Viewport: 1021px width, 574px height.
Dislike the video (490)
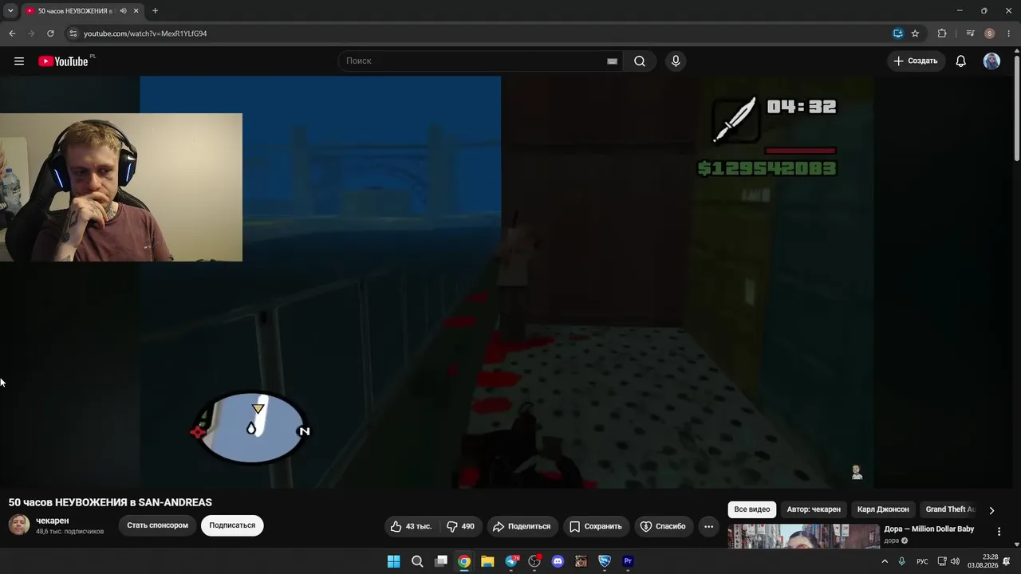tap(460, 526)
